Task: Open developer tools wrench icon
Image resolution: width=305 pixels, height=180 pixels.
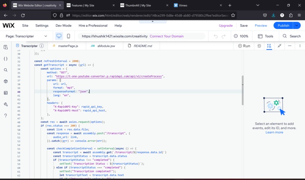Action: coord(6,105)
